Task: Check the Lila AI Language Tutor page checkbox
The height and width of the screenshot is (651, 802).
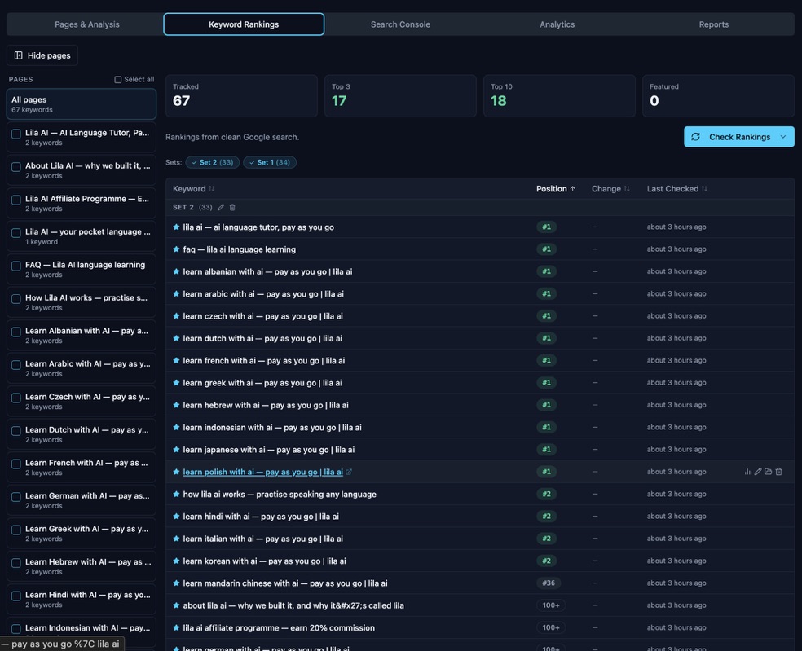Action: pos(16,134)
